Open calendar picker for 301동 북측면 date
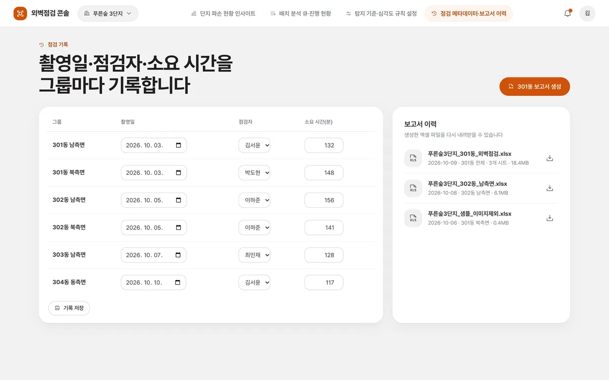 (x=178, y=173)
